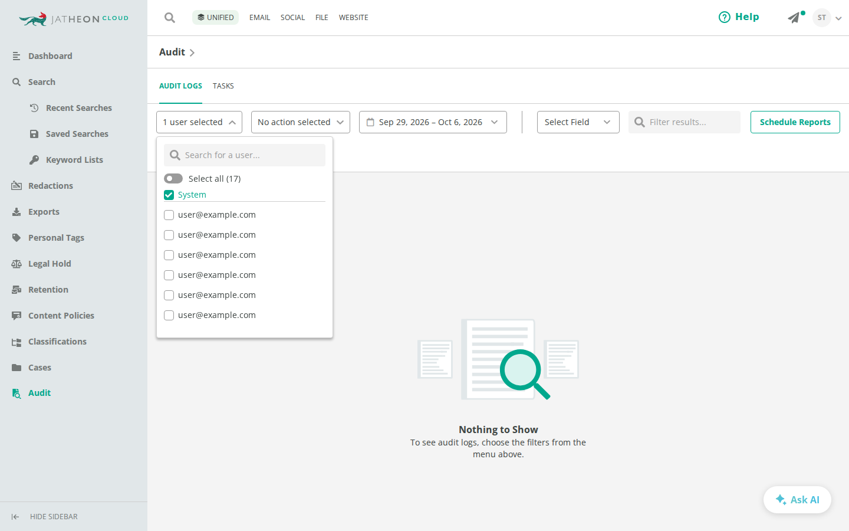Click the Ask AI sparkle icon
Viewport: 849px width, 531px height.
pyautogui.click(x=781, y=500)
